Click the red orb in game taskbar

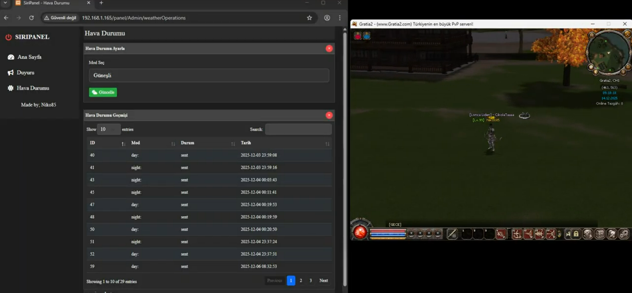coord(360,232)
